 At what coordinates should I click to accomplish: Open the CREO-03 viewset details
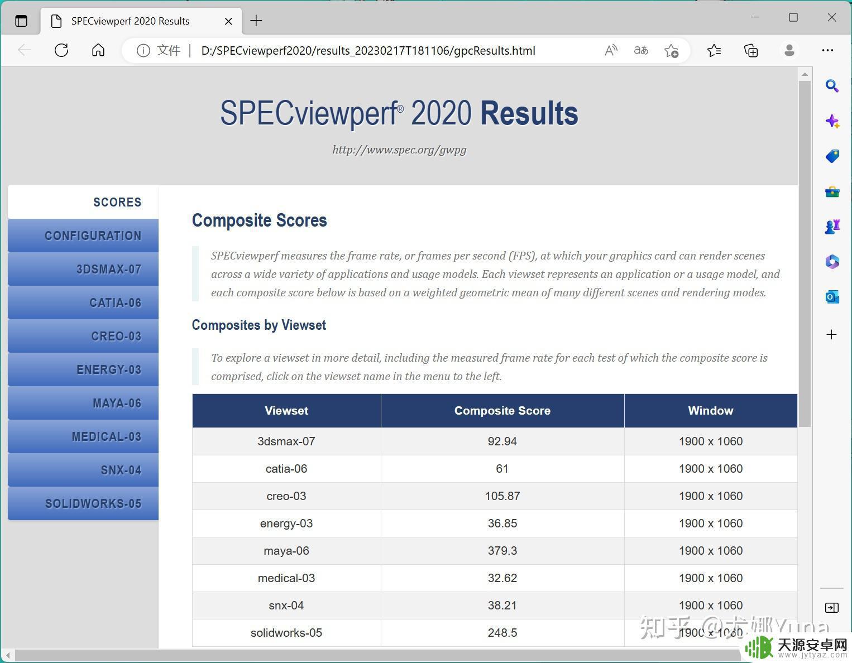coord(83,336)
